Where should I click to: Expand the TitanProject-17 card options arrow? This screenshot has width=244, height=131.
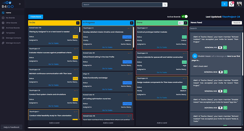click(x=186, y=28)
